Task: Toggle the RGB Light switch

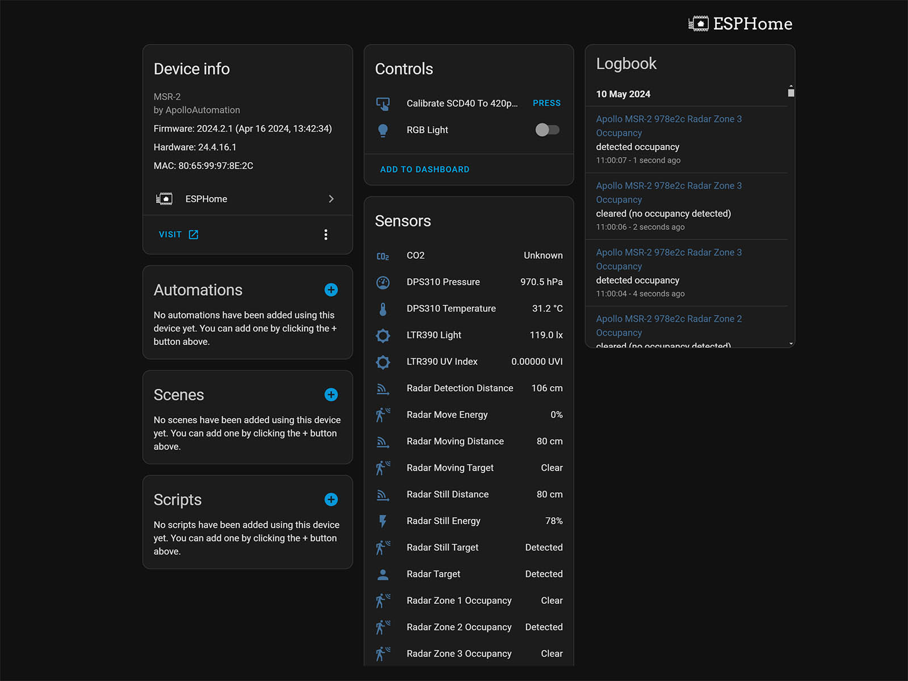Action: 547,130
